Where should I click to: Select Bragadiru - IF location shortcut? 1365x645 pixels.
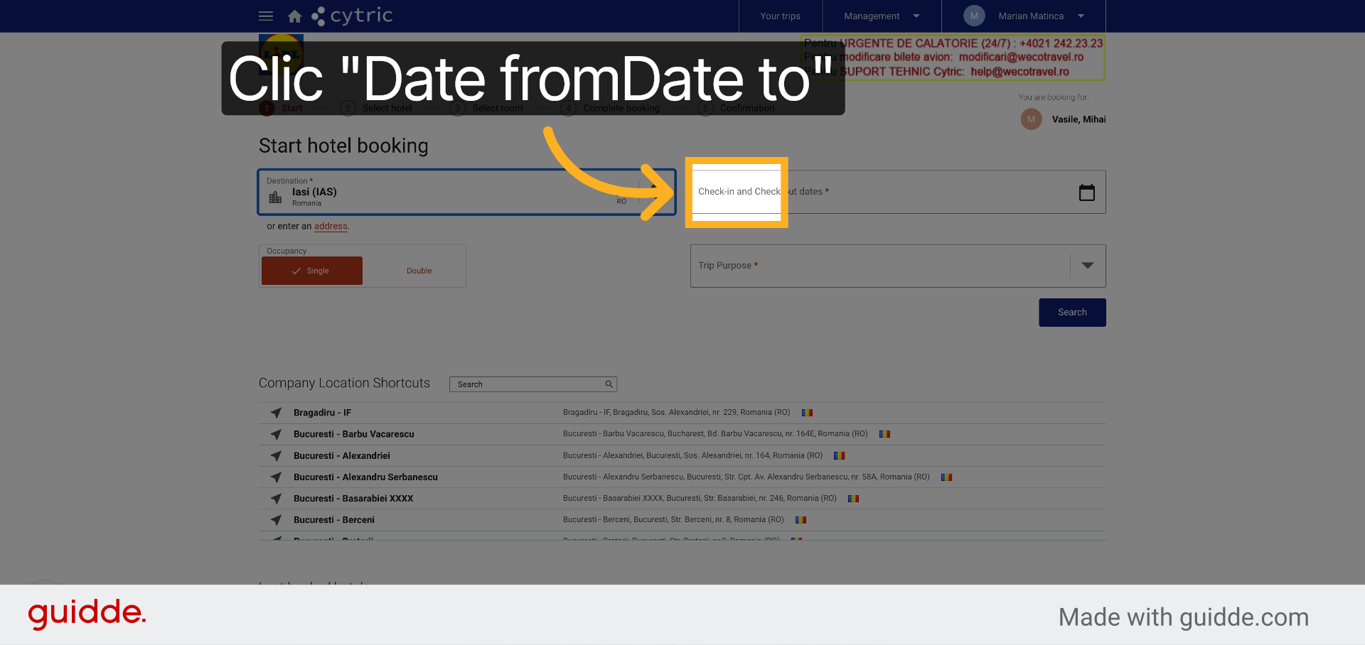click(x=322, y=413)
